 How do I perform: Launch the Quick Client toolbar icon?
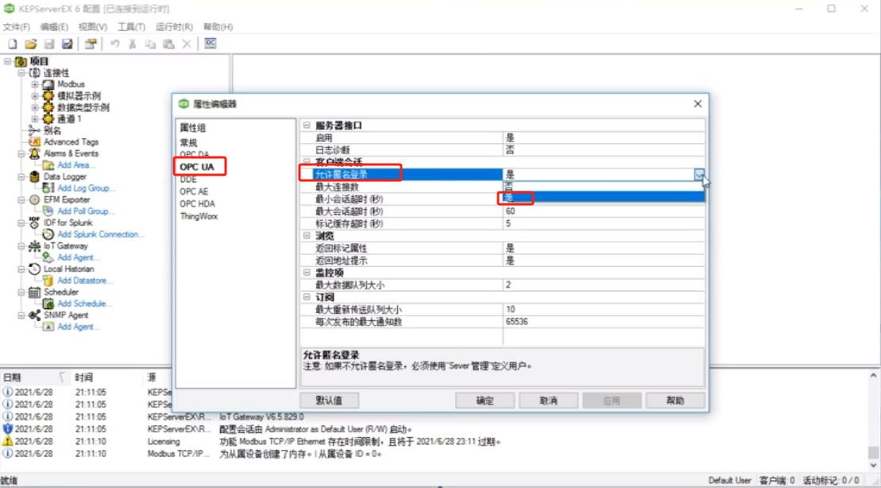pos(211,43)
